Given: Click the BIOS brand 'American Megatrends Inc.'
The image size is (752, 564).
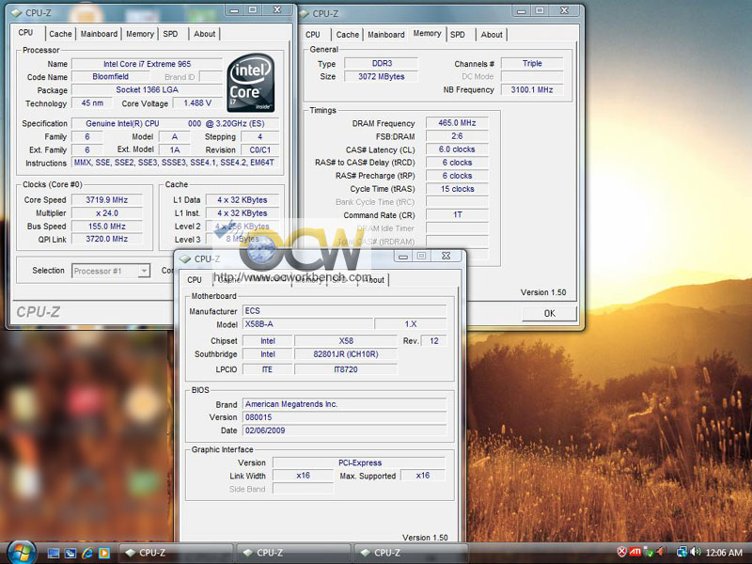Looking at the screenshot, I should click(x=344, y=404).
